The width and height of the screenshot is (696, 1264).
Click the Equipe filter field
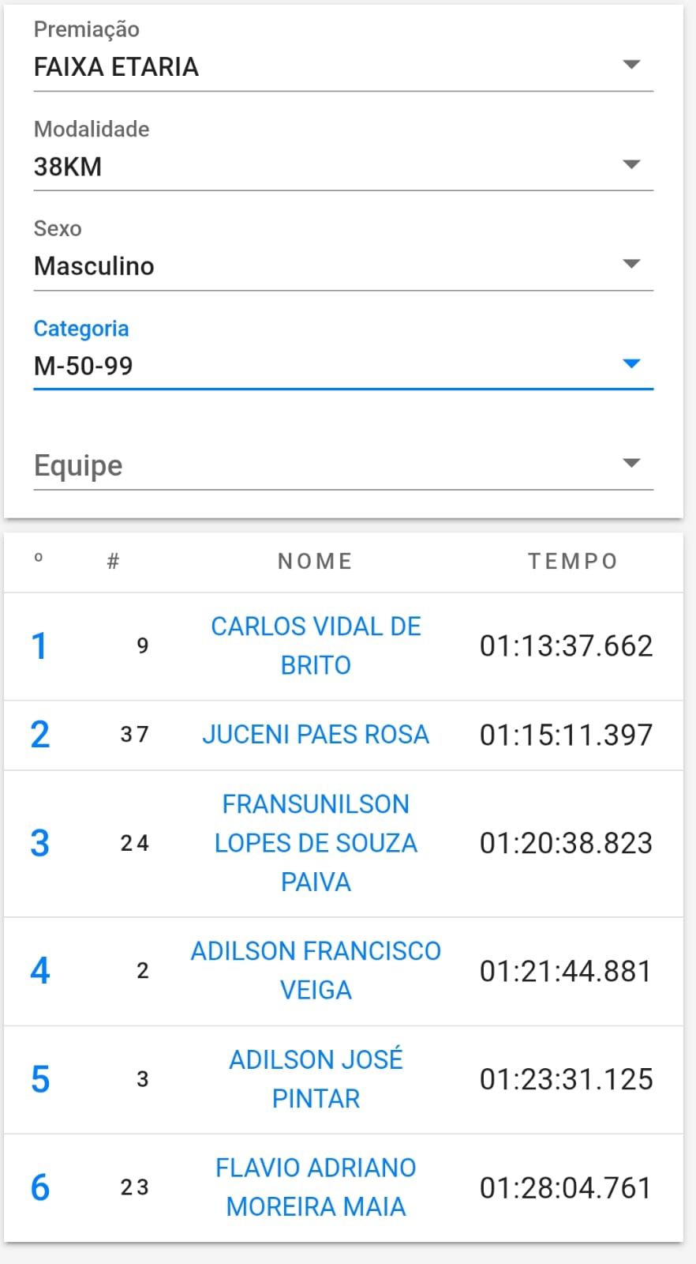(x=316, y=465)
